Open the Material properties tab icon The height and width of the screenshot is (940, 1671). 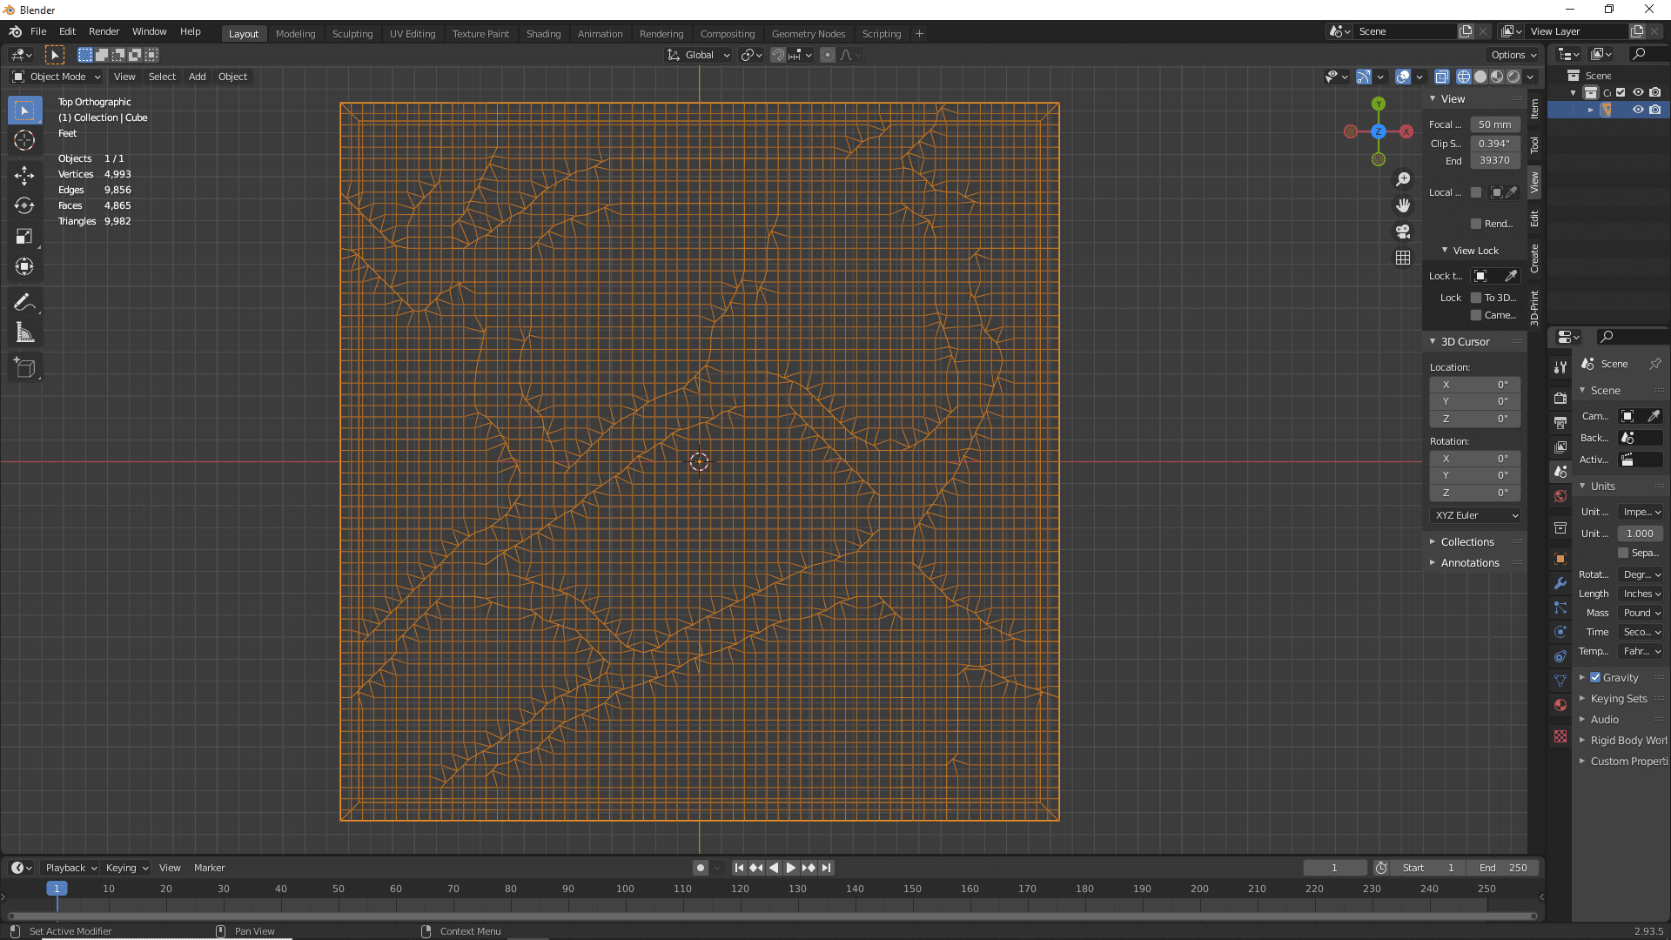(x=1560, y=705)
